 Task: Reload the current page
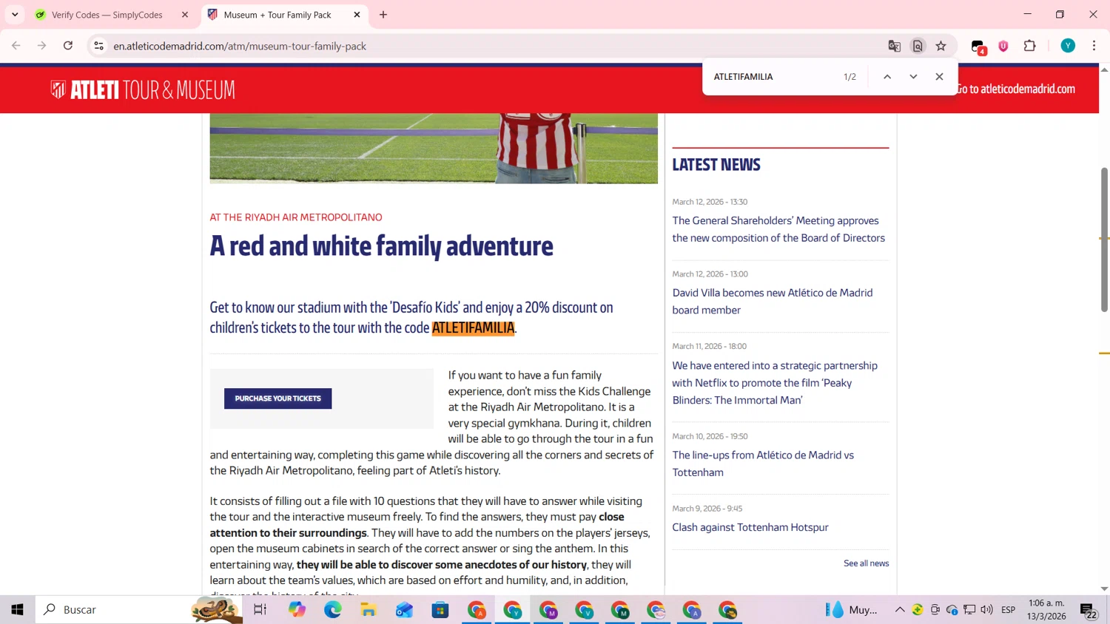(68, 46)
